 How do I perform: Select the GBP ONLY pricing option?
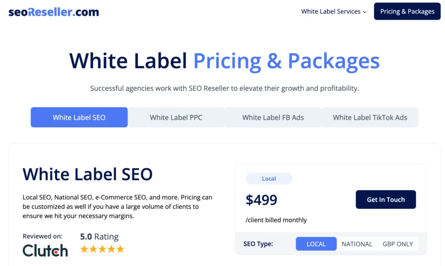pyautogui.click(x=398, y=244)
